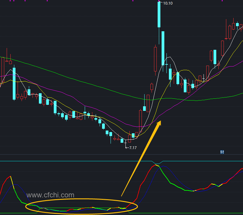Select the 7.17 low price label
Viewport: 243px width, 215px height.
pos(133,148)
